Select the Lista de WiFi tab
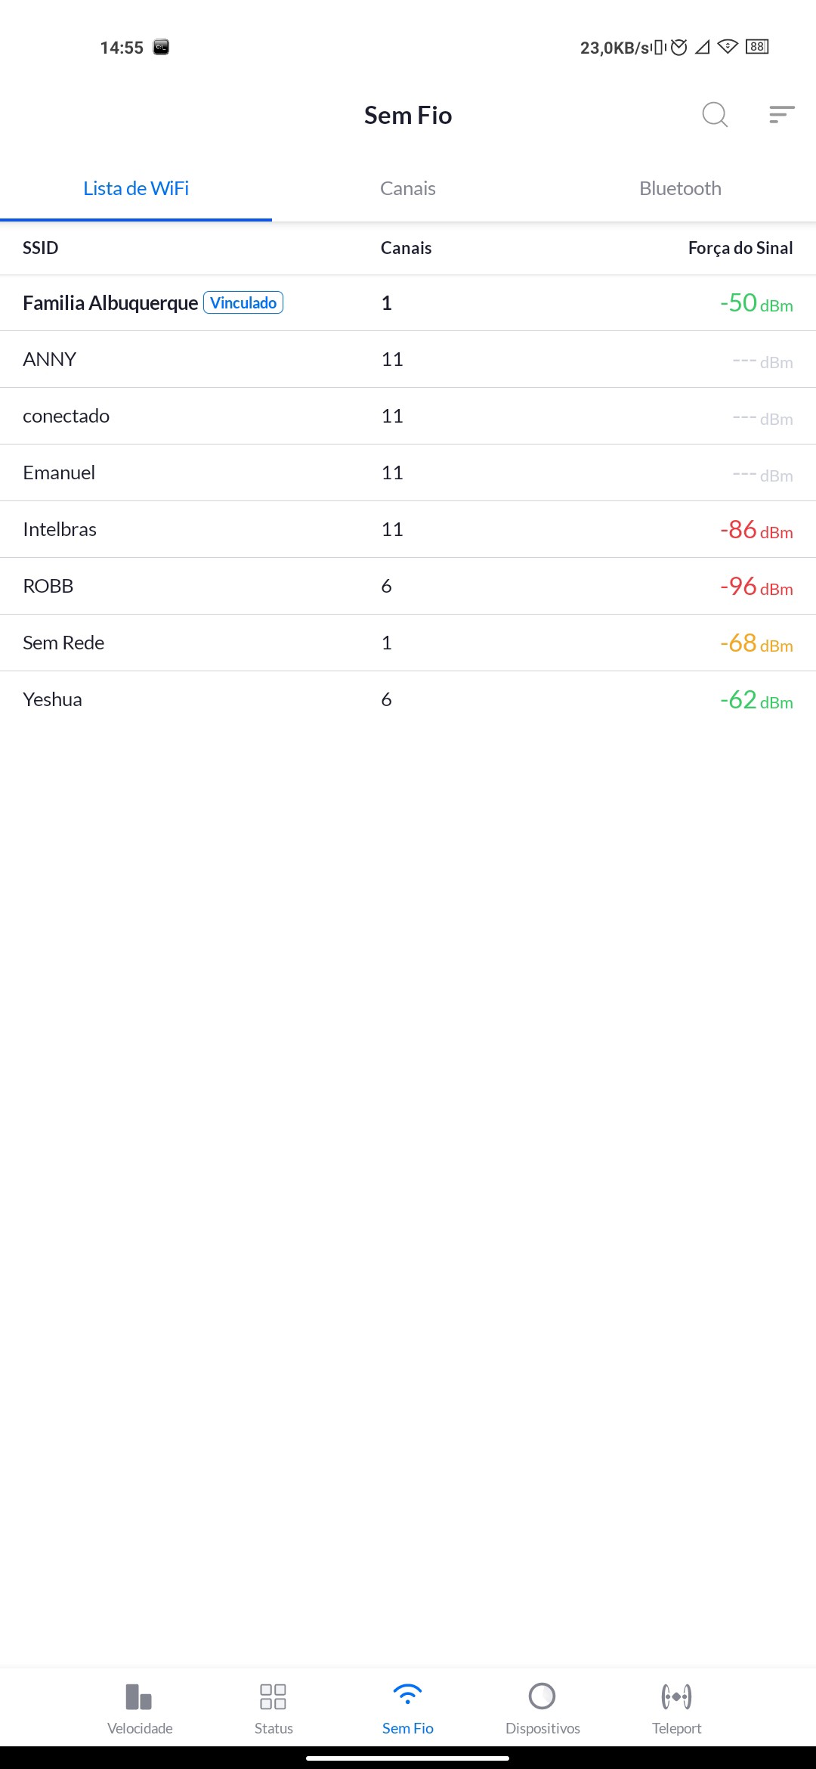Screen dimensions: 816x1769 136,188
